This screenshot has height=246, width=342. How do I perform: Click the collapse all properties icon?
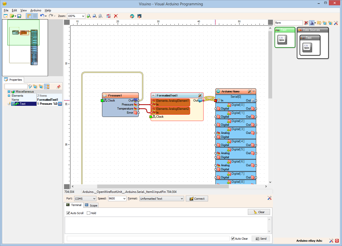coord(41,87)
